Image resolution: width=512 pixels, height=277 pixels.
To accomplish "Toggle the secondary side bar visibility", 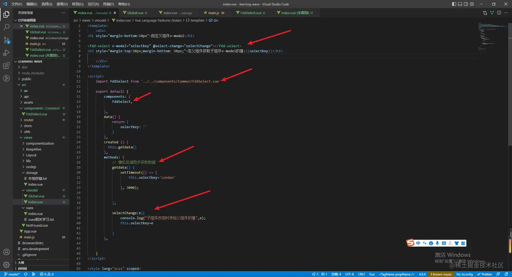I will click(x=466, y=4).
